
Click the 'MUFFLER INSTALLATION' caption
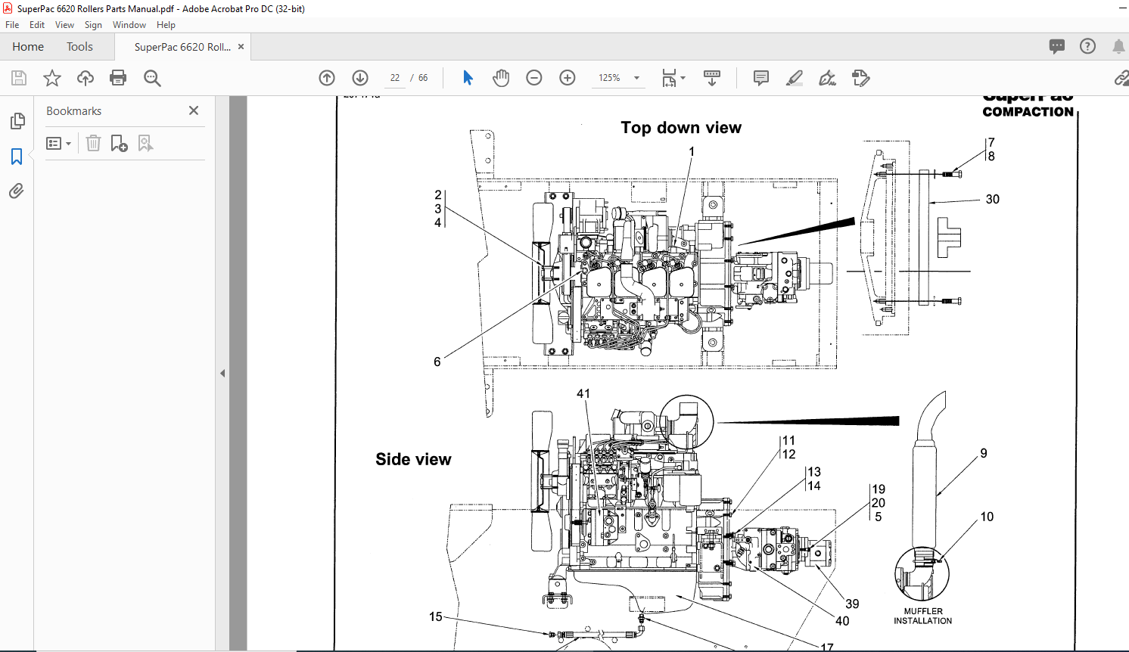click(923, 616)
